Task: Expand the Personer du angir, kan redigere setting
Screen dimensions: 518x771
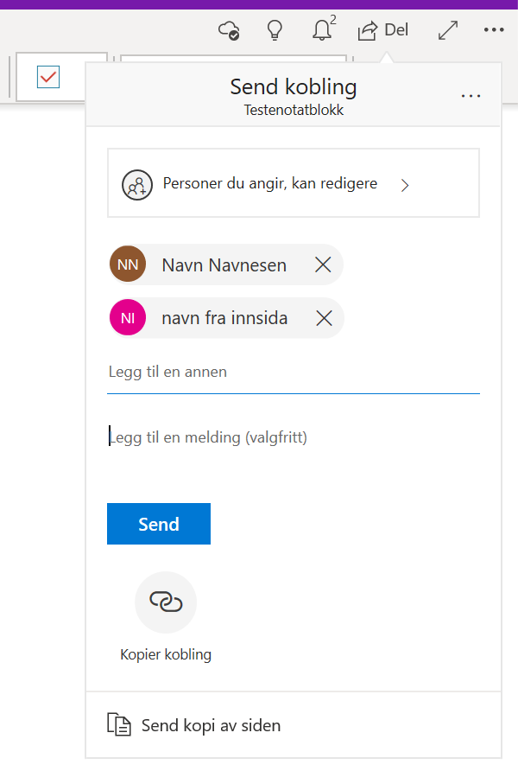Action: point(294,183)
